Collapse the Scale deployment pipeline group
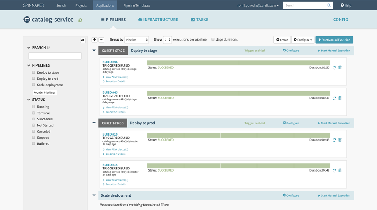This screenshot has width=377, height=210. tap(94, 195)
